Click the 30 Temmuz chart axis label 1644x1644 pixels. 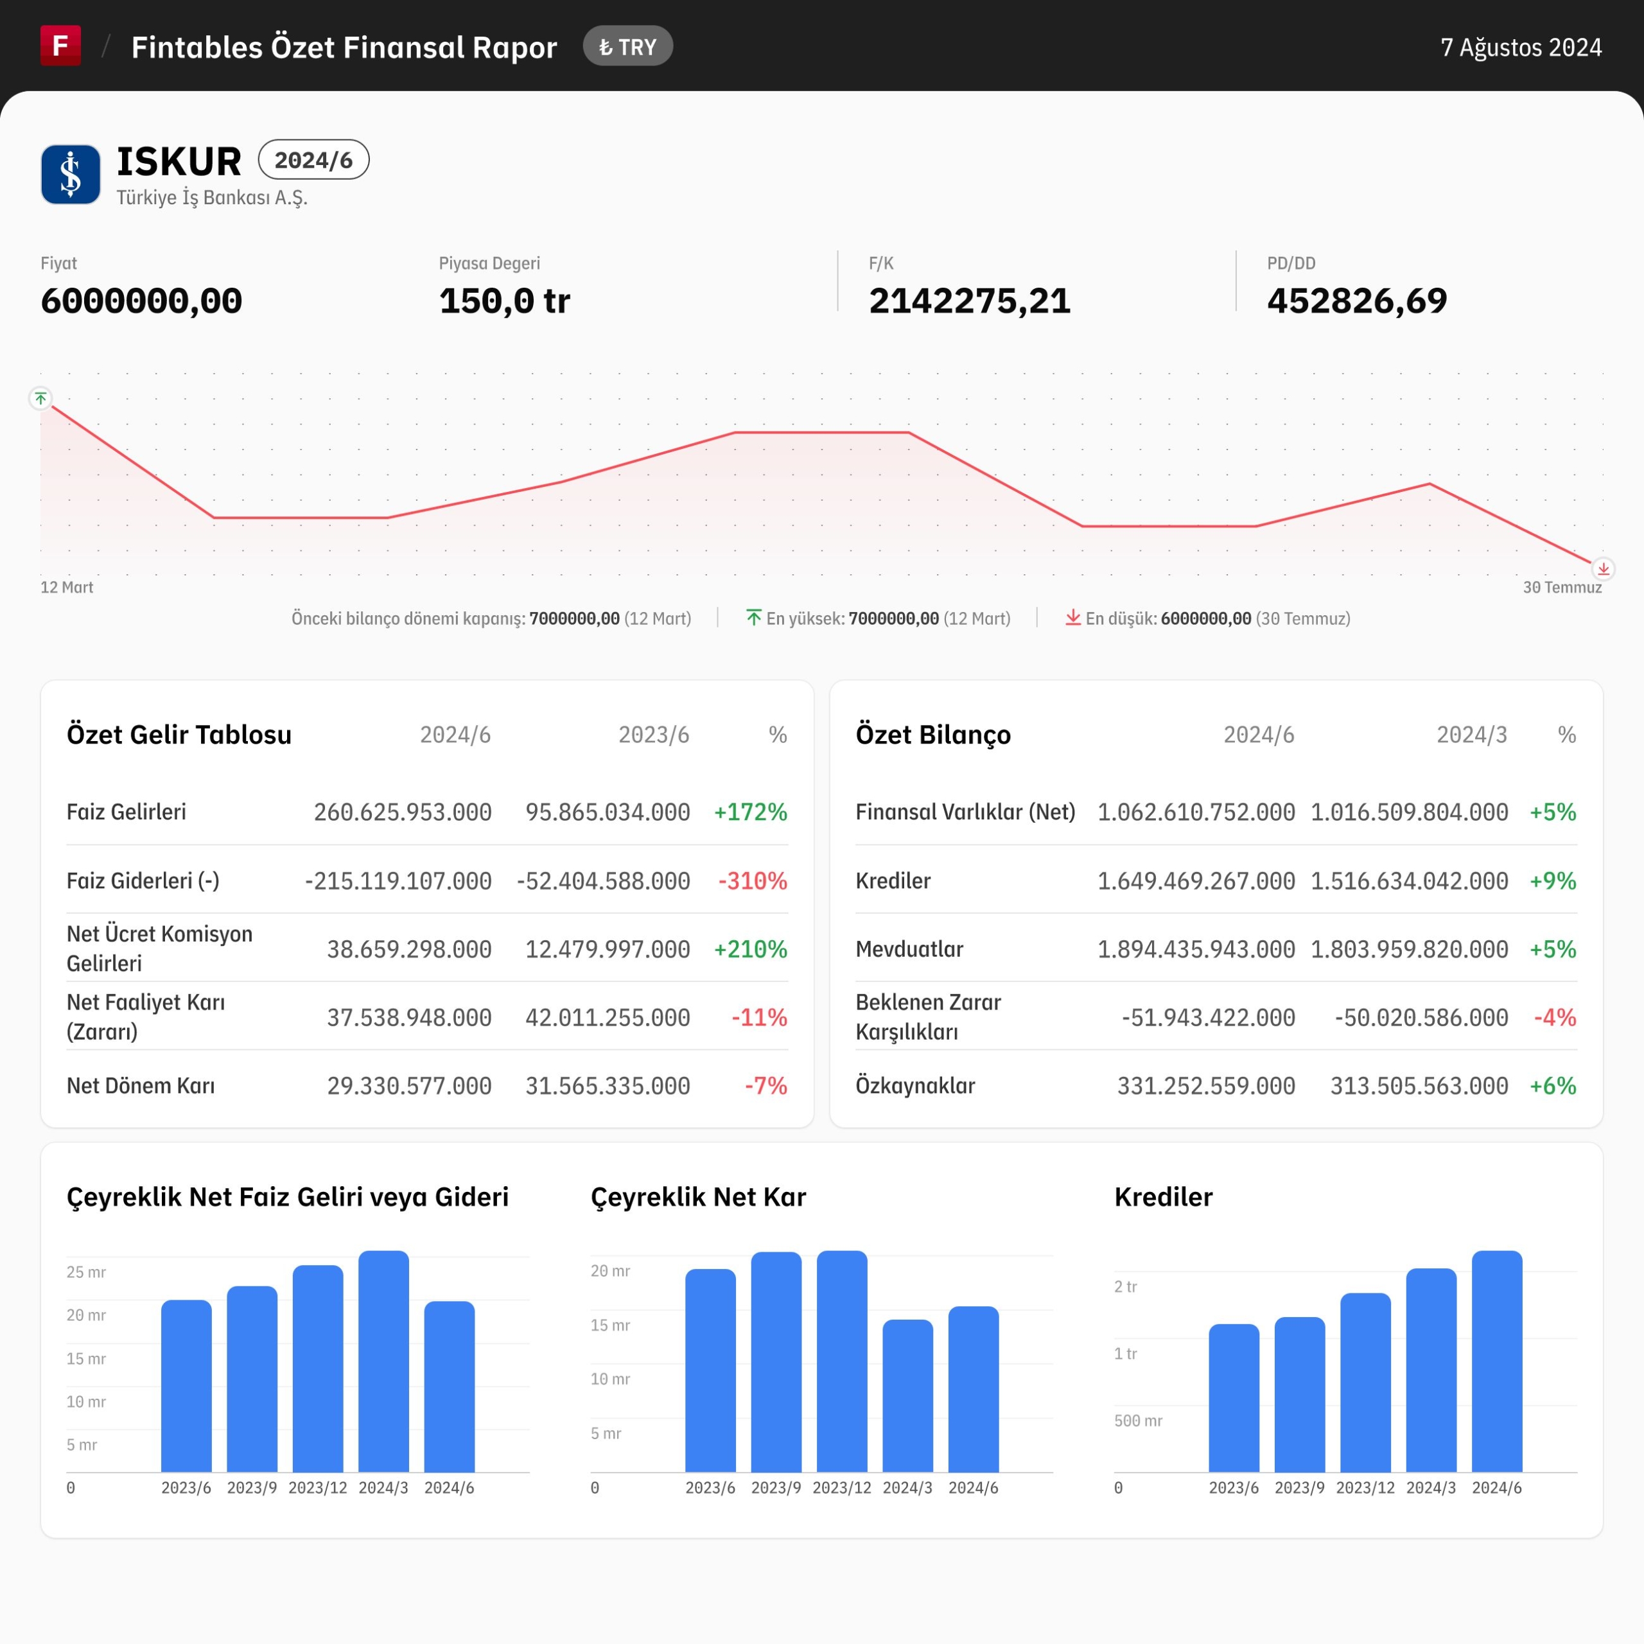[x=1562, y=587]
